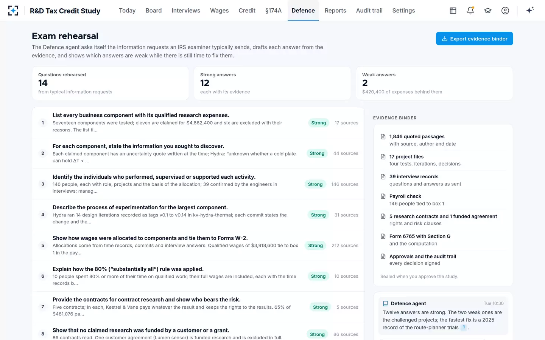
Task: Open the Weak answers summary card
Action: [434, 83]
